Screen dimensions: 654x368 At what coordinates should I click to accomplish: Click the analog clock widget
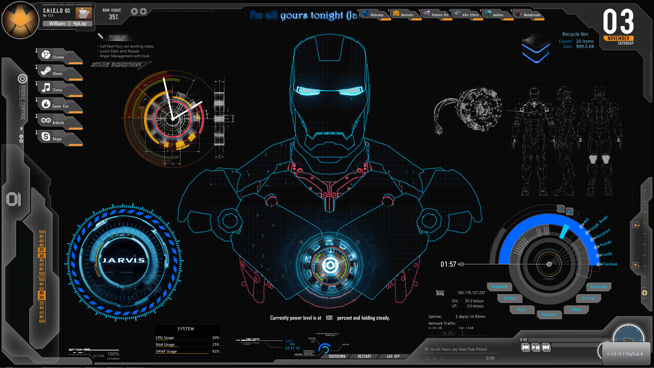173,119
